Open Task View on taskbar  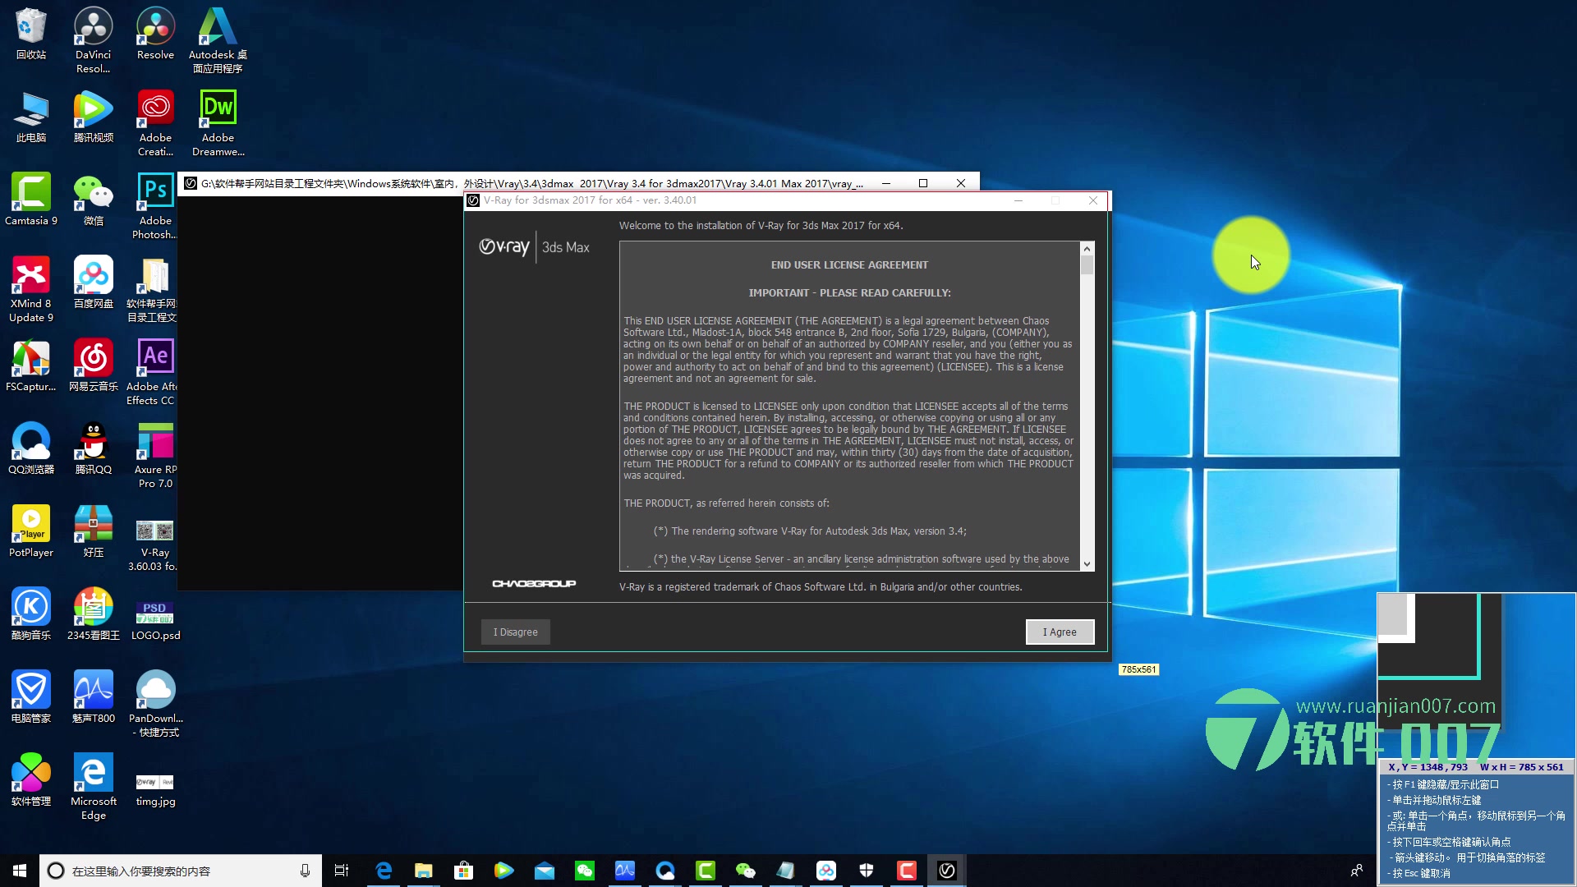coord(342,871)
